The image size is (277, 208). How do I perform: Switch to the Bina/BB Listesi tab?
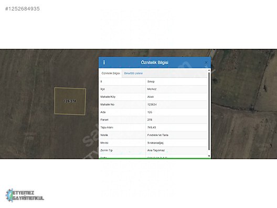133,73
